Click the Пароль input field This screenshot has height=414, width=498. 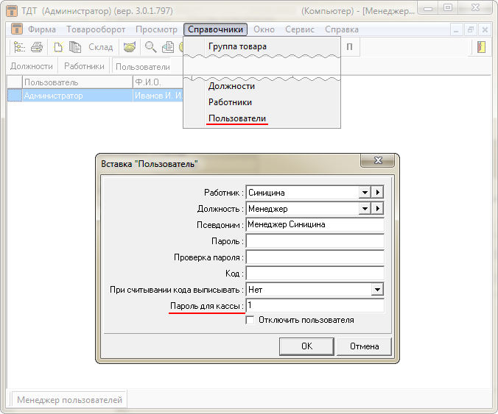coord(315,241)
